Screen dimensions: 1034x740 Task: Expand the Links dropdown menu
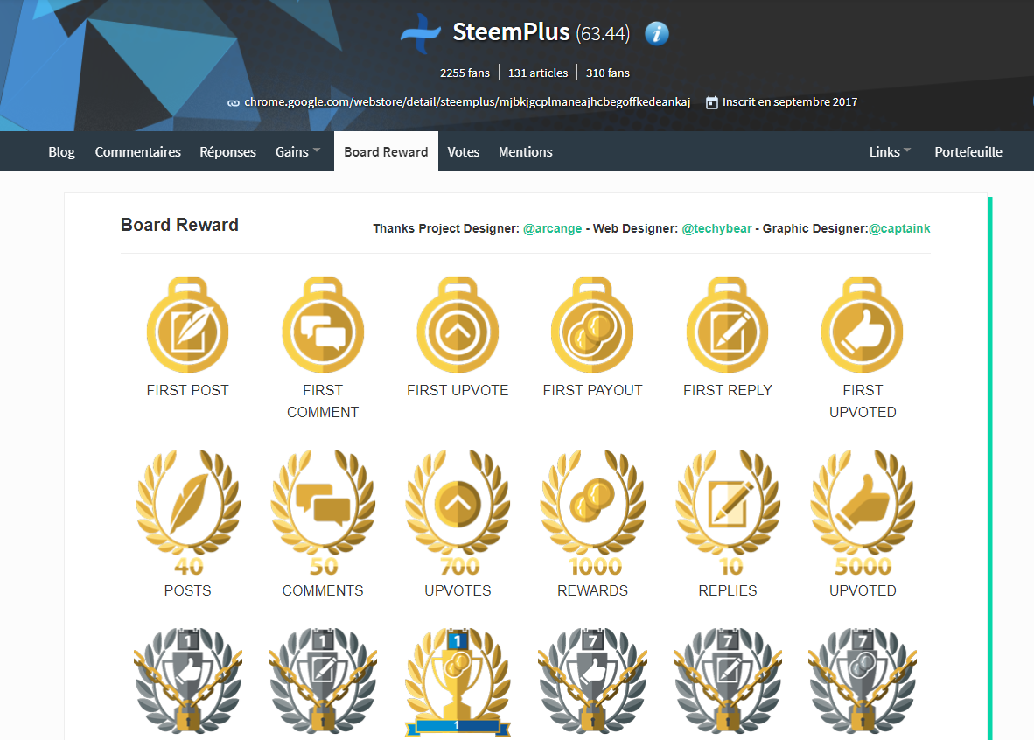890,151
